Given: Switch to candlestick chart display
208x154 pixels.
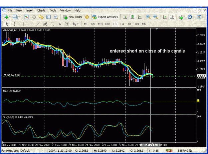Looking at the screenshot, I should [132, 17].
